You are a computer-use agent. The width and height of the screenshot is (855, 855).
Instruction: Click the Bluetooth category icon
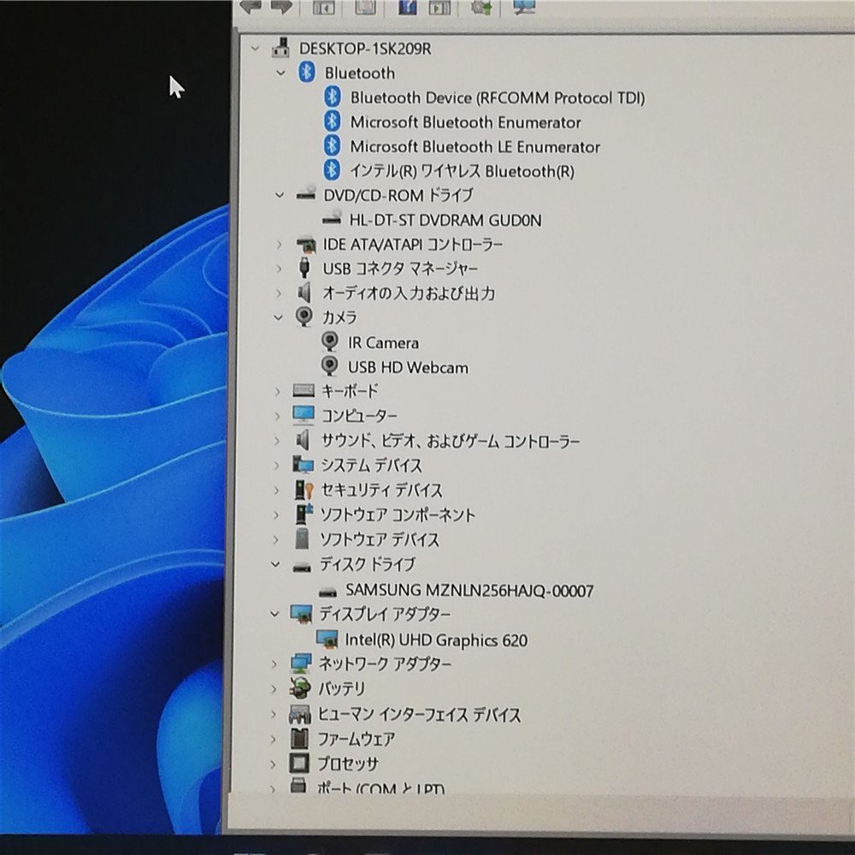tap(306, 73)
